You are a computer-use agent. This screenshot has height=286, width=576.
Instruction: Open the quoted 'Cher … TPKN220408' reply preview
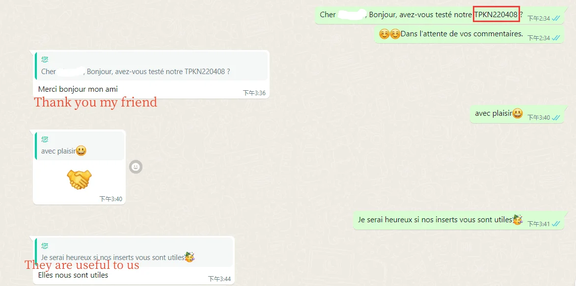(x=151, y=66)
